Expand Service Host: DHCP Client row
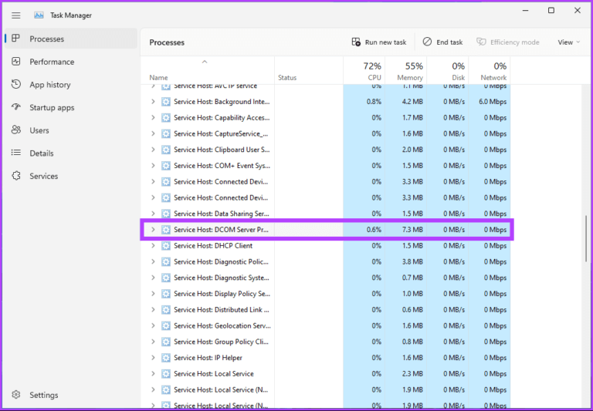Viewport: 593px width, 411px height. (x=153, y=245)
